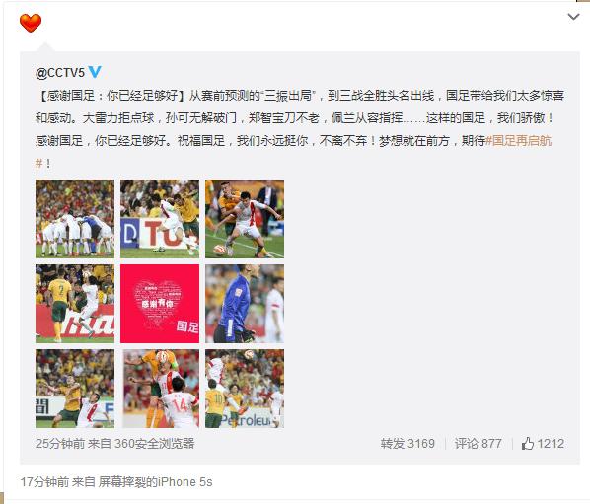Open the @CCTV5 profile link
The image size is (590, 504).
tap(60, 72)
